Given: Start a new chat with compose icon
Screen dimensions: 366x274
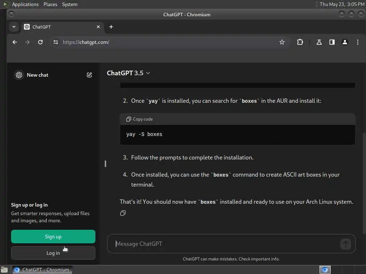Looking at the screenshot, I should click(89, 75).
